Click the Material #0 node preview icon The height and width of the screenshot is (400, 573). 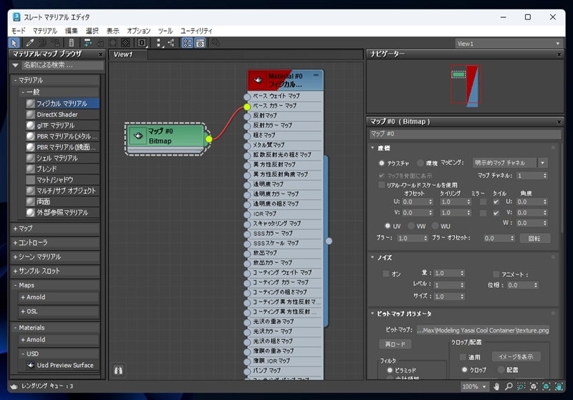click(258, 80)
